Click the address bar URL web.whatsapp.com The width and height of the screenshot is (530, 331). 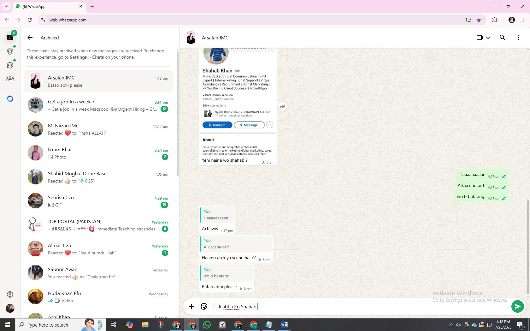(x=68, y=20)
